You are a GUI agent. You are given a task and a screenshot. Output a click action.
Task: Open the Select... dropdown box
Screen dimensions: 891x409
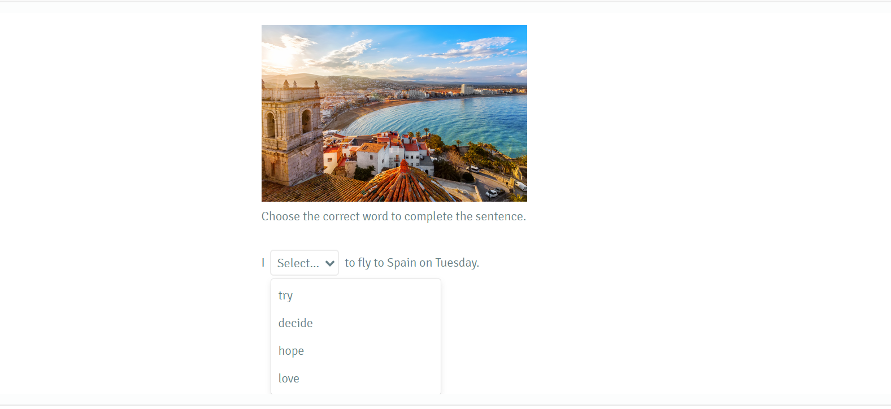click(x=305, y=263)
